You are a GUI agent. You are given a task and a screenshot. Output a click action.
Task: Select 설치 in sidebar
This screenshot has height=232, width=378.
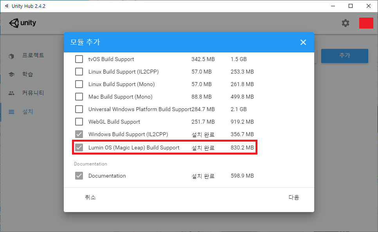pyautogui.click(x=28, y=112)
